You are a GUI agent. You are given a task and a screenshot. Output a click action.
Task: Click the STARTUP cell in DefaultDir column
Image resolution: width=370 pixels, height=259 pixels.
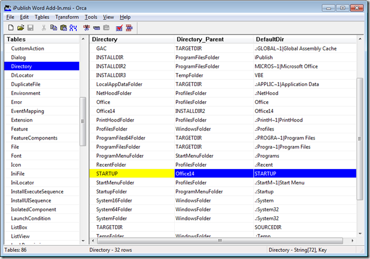305,174
